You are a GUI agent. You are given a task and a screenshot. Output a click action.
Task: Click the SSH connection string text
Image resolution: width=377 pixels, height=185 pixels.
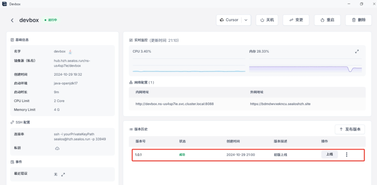(x=80, y=137)
